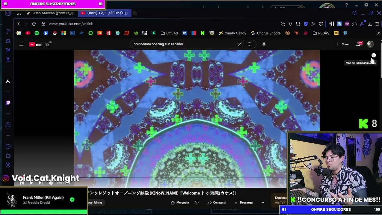Screen dimensions: 382x215
Task: Open the Spotify bookmark
Action: tap(37, 33)
